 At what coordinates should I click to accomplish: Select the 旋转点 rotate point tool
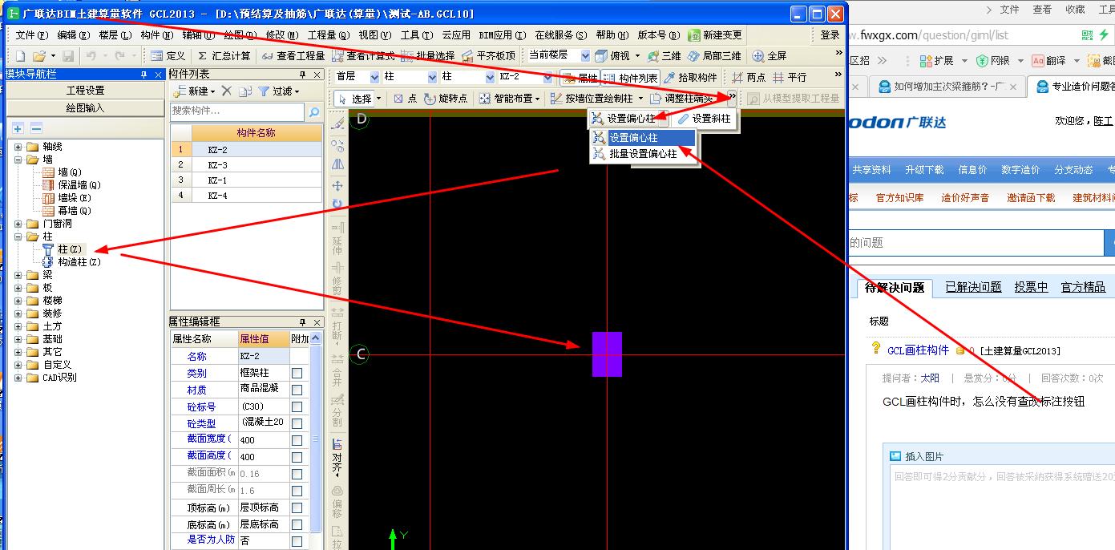pyautogui.click(x=446, y=99)
